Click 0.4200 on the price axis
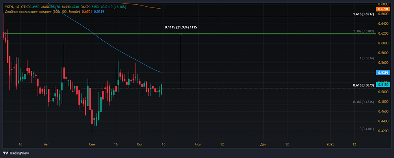The width and height of the screenshot is (394, 158). click(383, 131)
